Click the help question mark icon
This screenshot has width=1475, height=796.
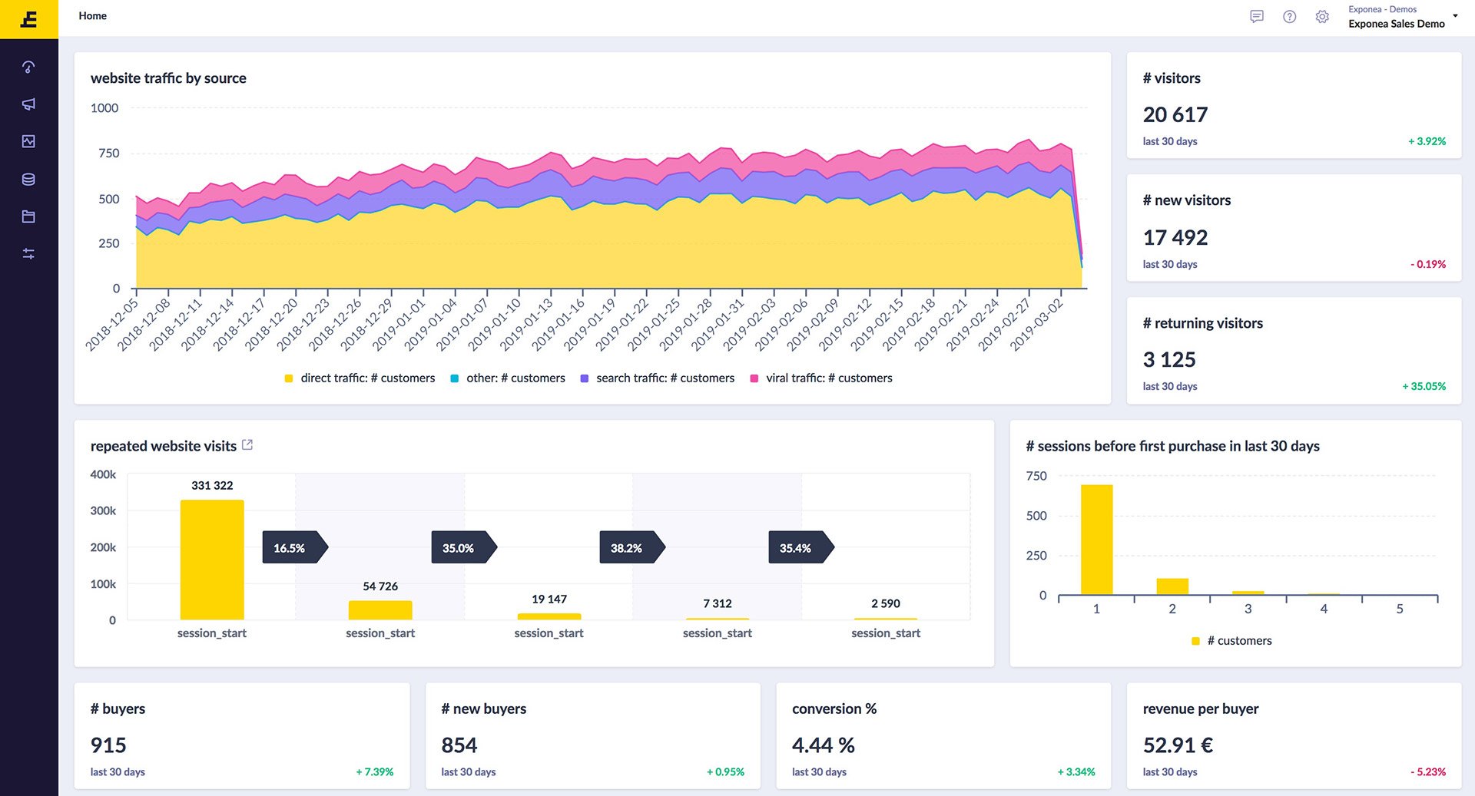(1289, 16)
